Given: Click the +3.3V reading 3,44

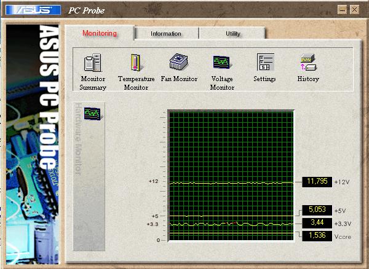Looking at the screenshot, I should coord(317,223).
